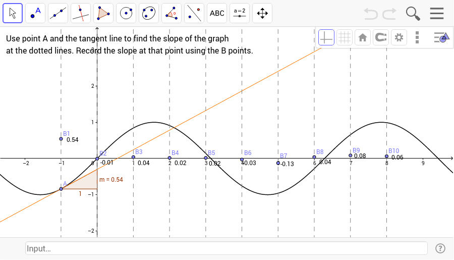Click point B4 on the axis
454x260 pixels.
coord(169,158)
